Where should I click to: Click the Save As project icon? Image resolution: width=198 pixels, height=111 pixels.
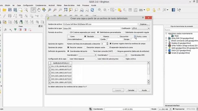pos(15,10)
